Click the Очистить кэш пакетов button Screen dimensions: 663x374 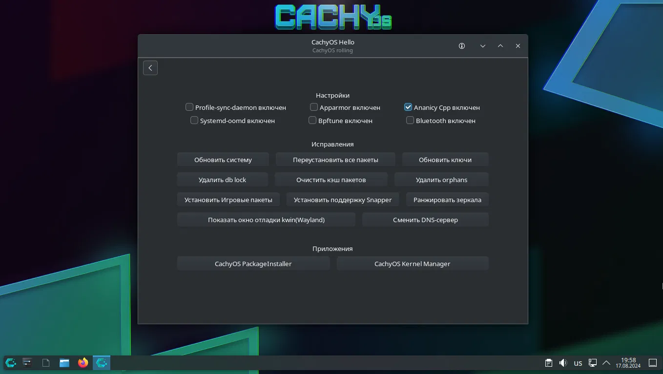(331, 180)
